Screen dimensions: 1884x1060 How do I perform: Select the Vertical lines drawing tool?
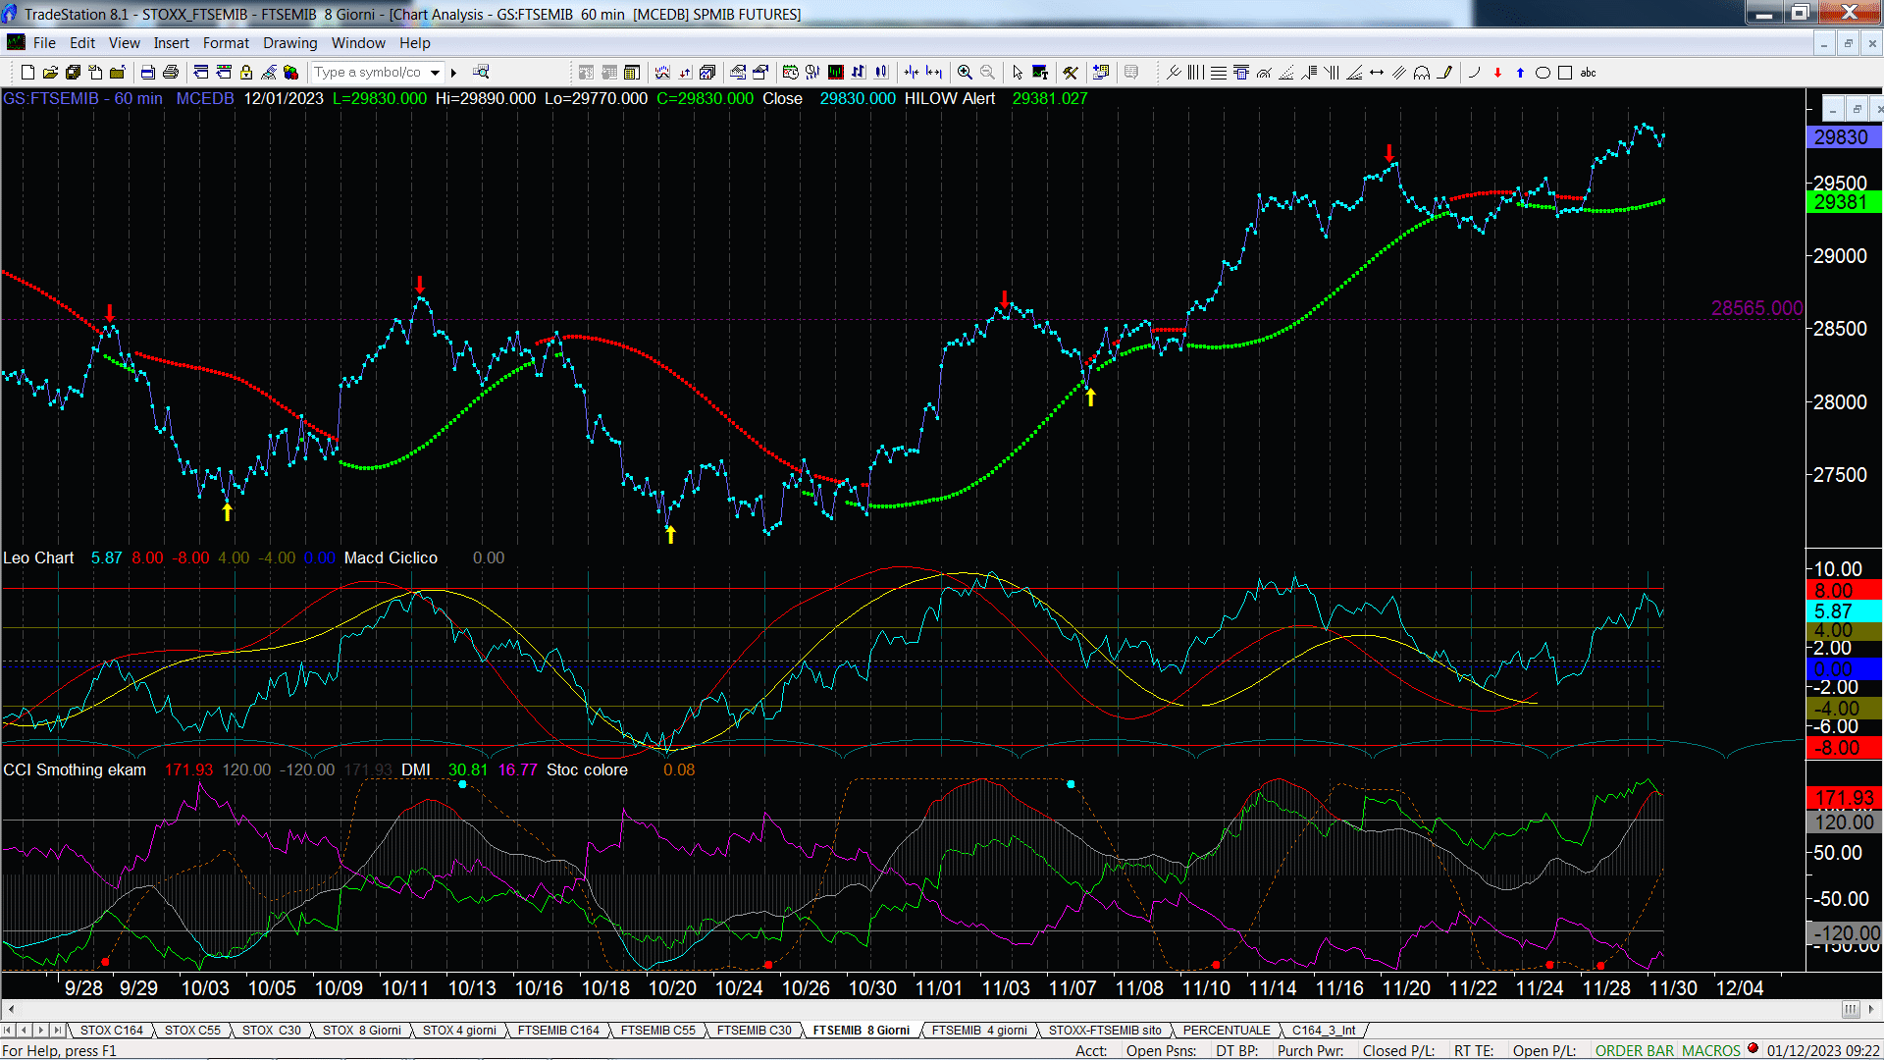[x=1195, y=73]
